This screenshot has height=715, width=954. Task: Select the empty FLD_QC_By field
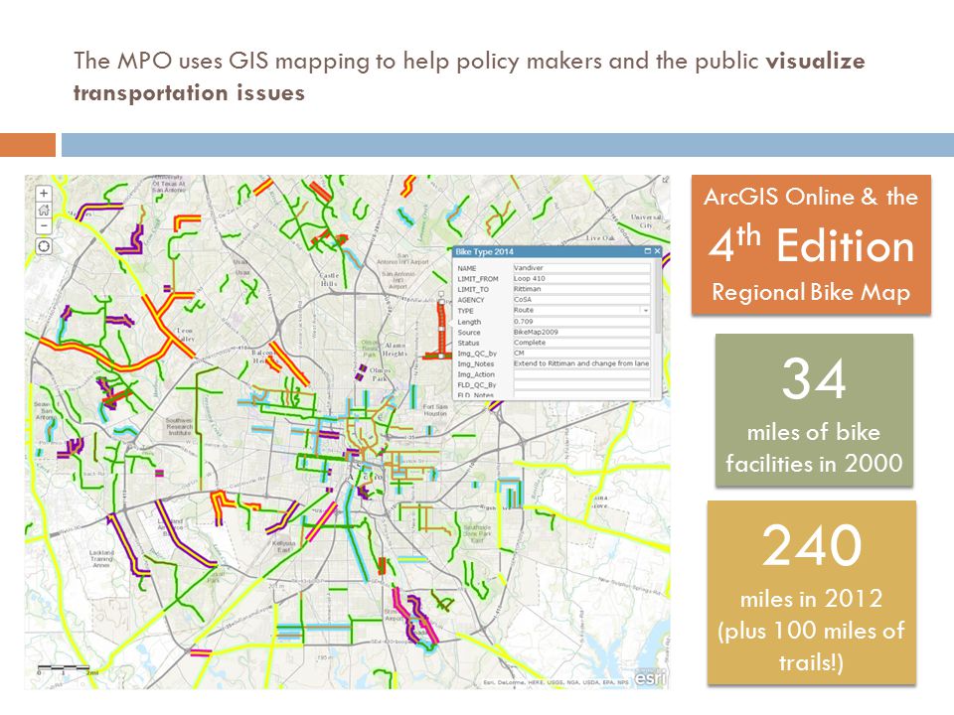[x=581, y=385]
